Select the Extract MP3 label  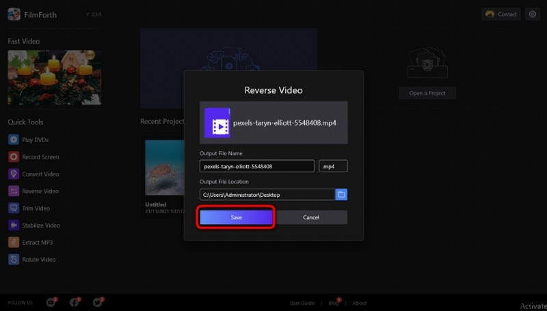tap(38, 243)
